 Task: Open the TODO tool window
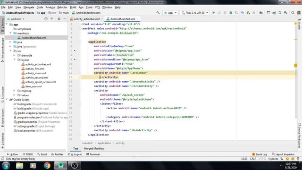click(x=28, y=154)
